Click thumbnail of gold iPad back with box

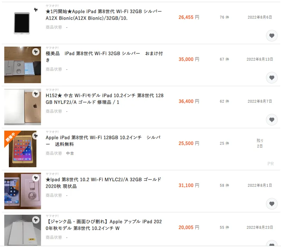[22, 107]
